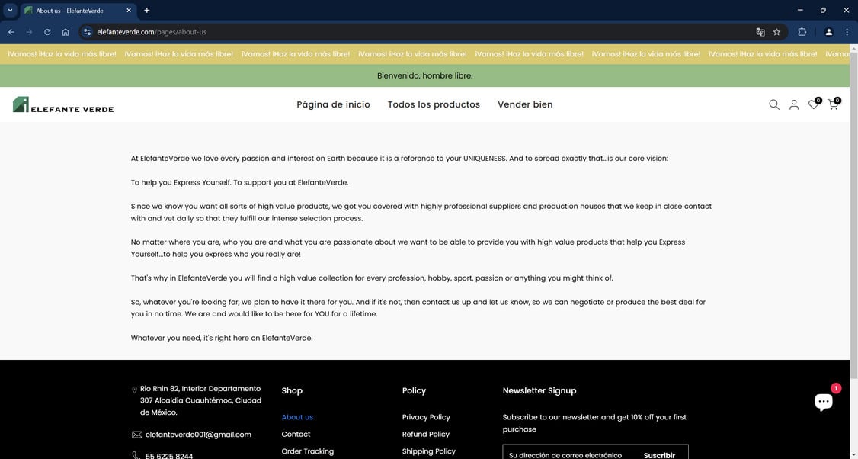Open Todos los productos menu item
Screen dimensions: 858x459
pos(434,104)
